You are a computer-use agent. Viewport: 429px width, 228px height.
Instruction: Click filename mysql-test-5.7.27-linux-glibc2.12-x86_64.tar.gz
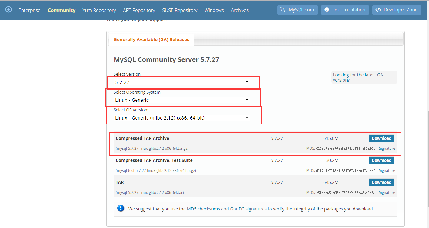point(156,171)
